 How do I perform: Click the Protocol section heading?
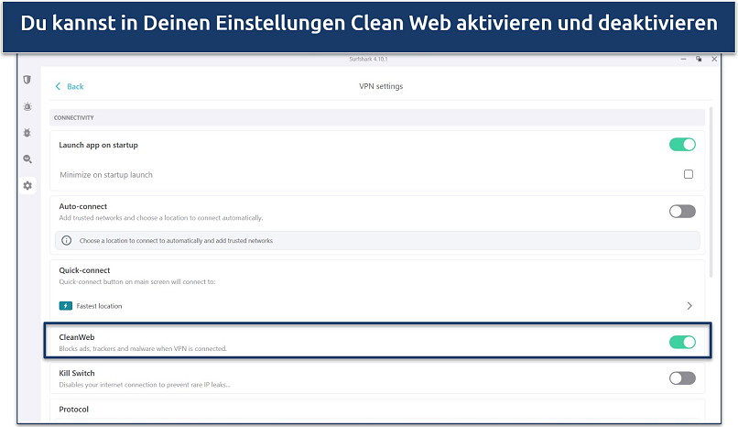tap(73, 409)
